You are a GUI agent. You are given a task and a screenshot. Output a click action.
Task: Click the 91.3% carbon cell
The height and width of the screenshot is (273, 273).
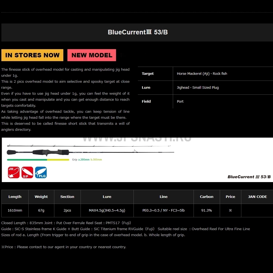tap(207, 210)
